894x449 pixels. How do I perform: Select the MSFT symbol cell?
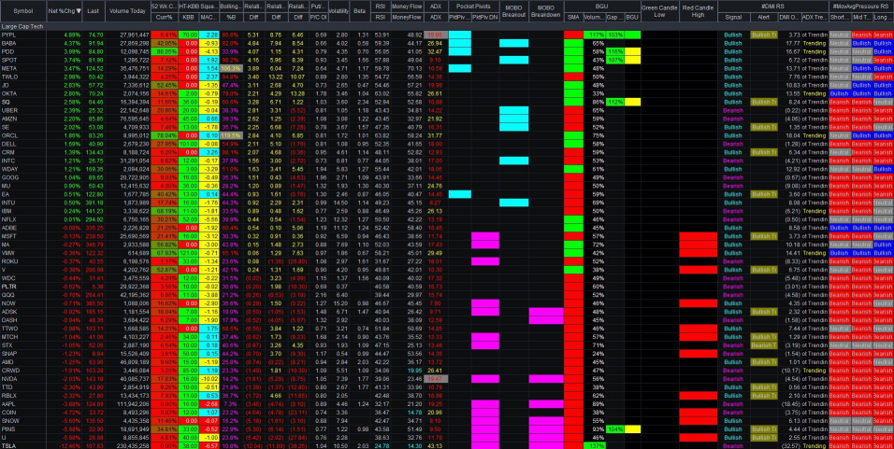pos(22,235)
